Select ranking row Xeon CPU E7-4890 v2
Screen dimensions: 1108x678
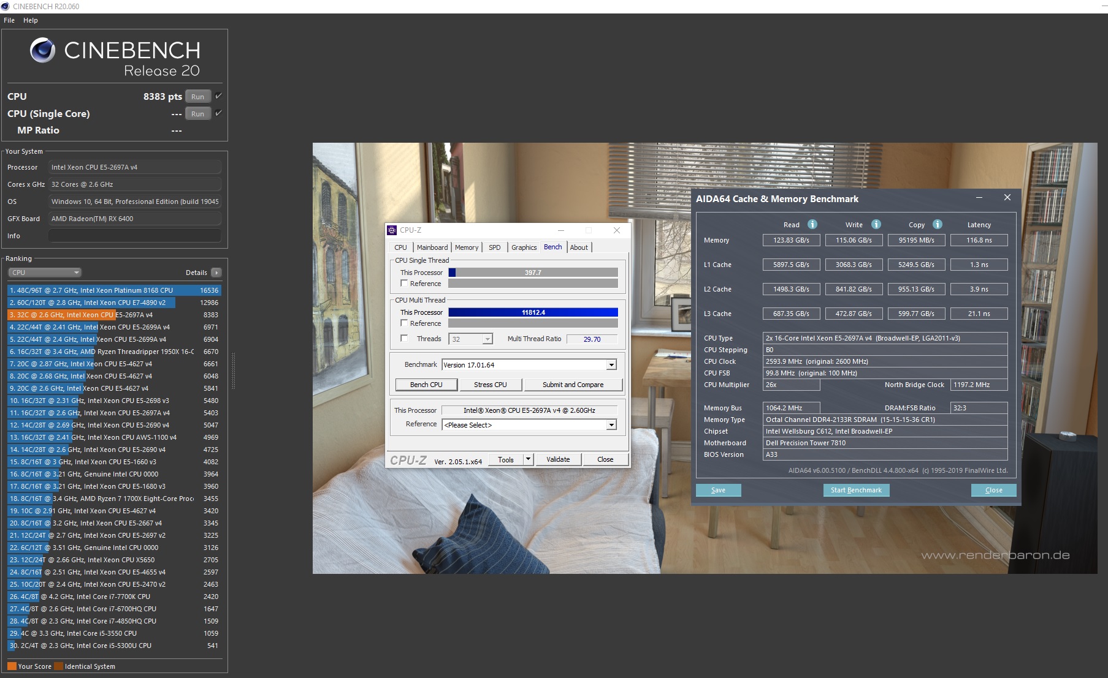click(x=114, y=303)
